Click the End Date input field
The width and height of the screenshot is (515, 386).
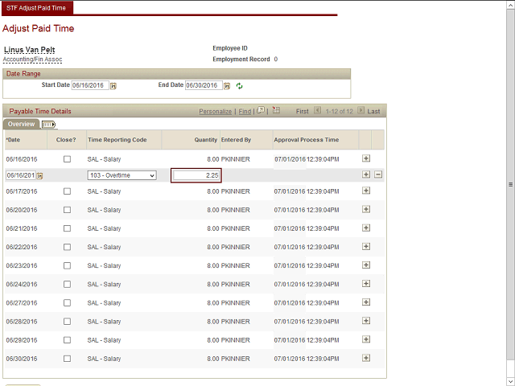(x=203, y=85)
